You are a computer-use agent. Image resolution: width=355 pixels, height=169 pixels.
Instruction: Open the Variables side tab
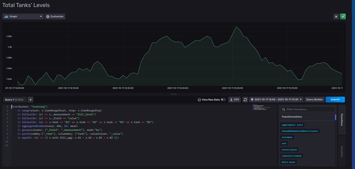pos(342,151)
